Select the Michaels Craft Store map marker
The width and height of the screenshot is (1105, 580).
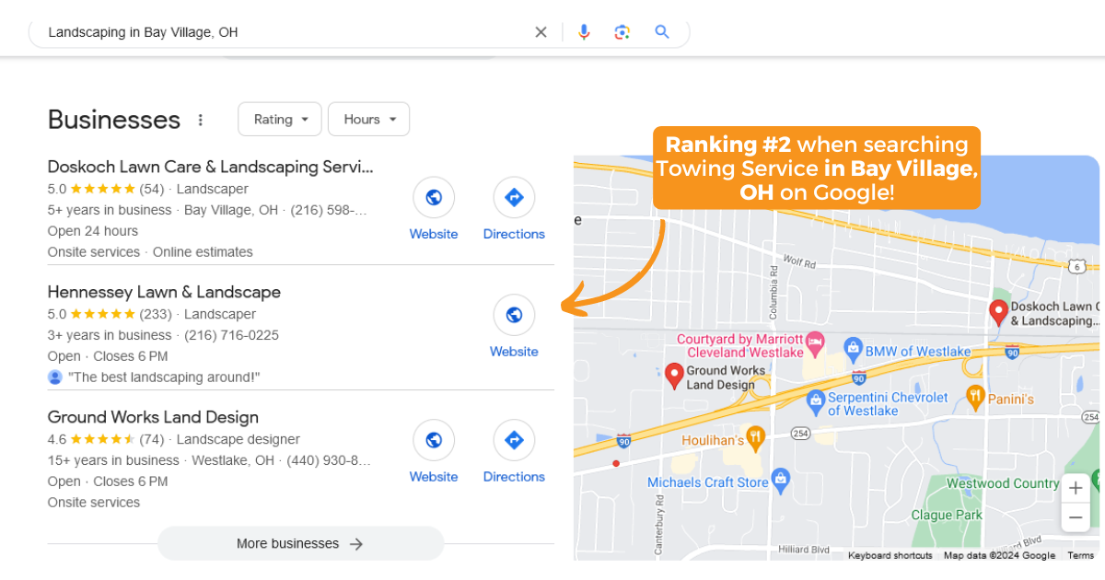pyautogui.click(x=781, y=479)
